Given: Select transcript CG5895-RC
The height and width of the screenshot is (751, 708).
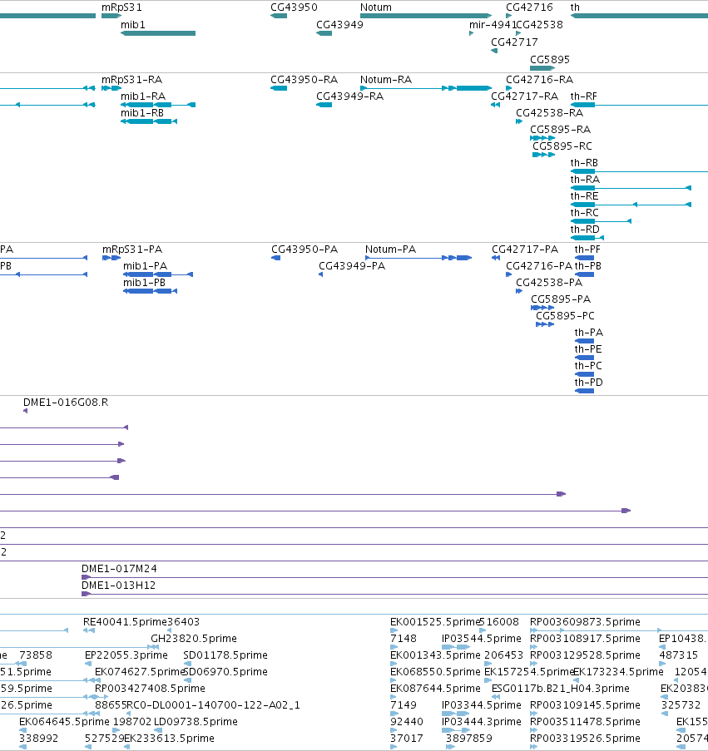Looking at the screenshot, I should coord(544,155).
